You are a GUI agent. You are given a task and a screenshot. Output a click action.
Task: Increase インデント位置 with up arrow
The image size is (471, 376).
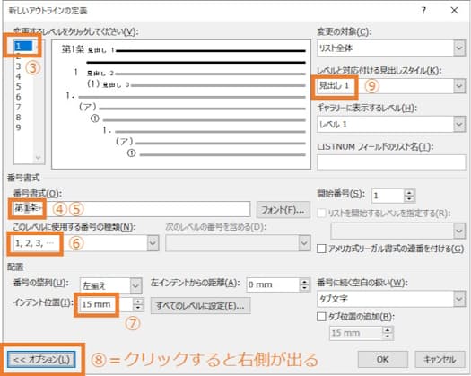pos(138,302)
